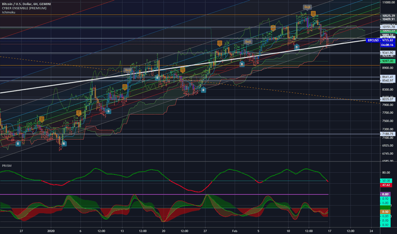Screen dimensions: 397x234
Task: Click the B buy marker below the late-January low
Action: click(203, 90)
